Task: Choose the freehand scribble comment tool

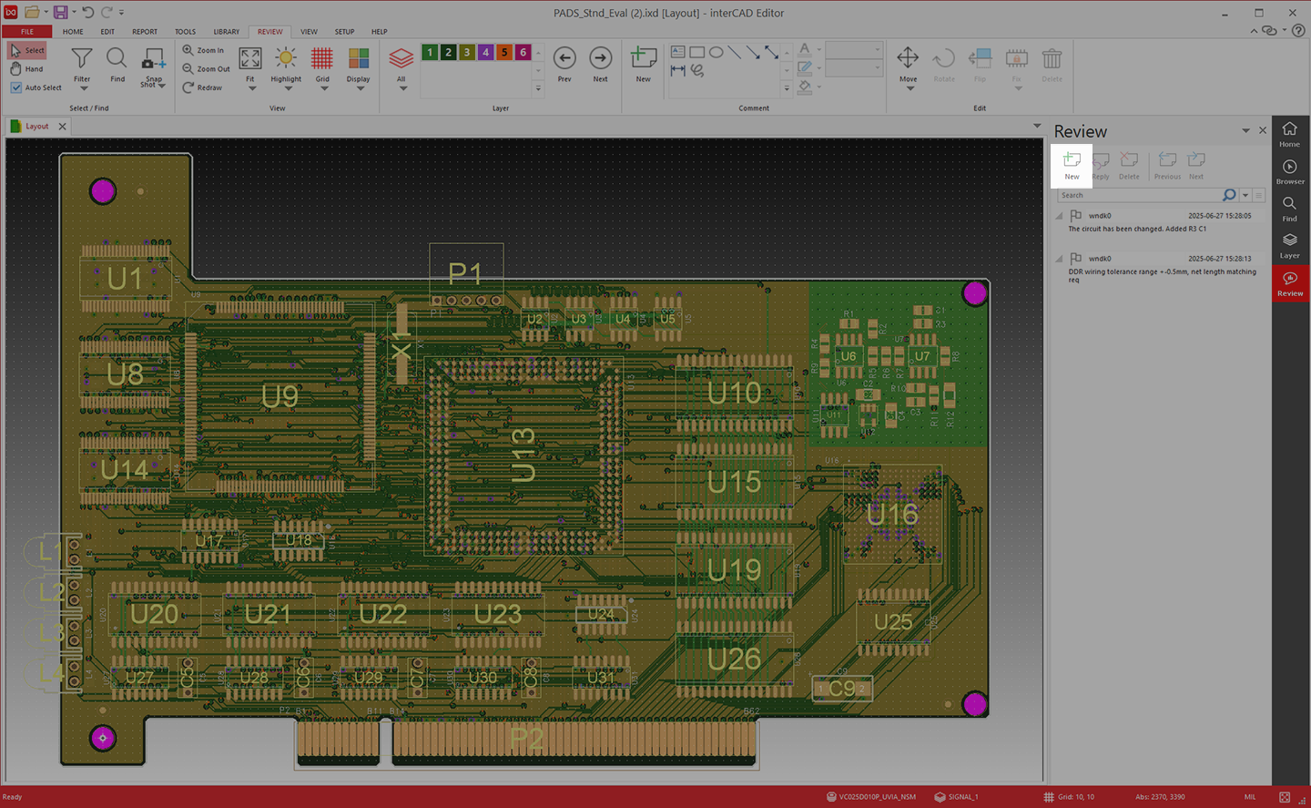Action: 697,70
